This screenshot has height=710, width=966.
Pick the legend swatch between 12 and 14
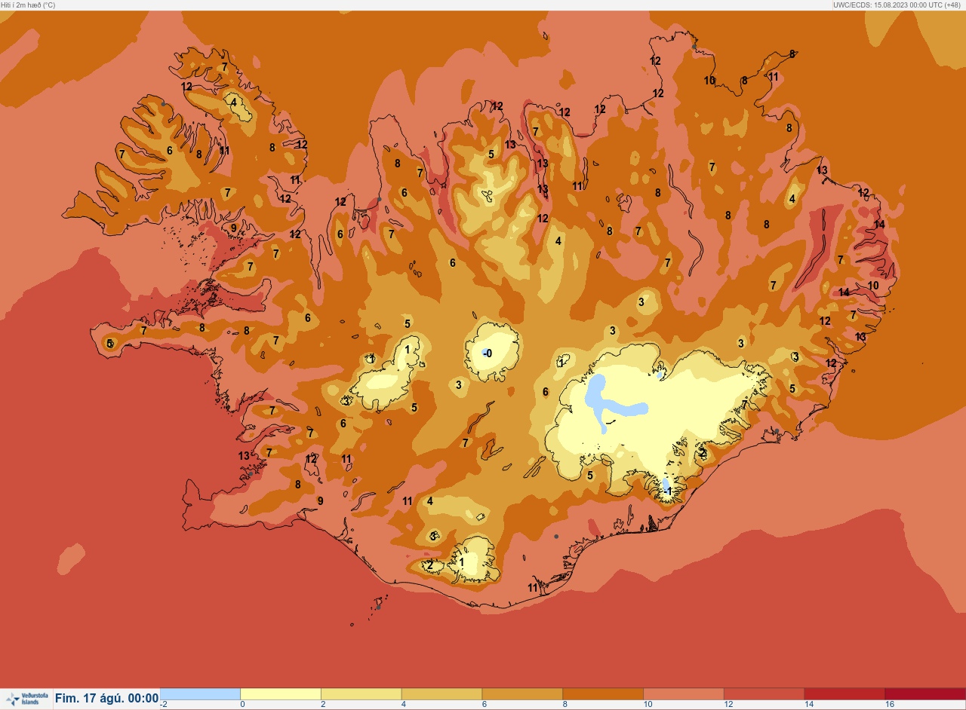(764, 693)
